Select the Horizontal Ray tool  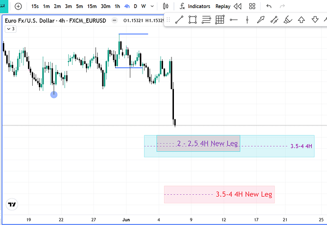tap(234, 20)
